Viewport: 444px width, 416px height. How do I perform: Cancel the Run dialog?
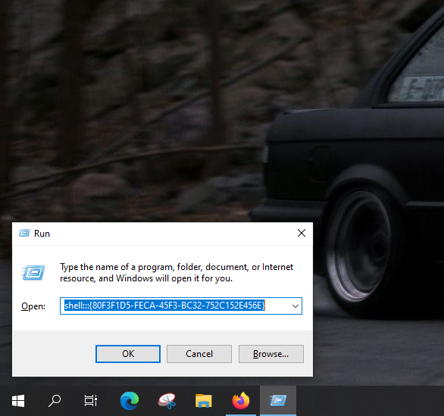click(x=199, y=354)
